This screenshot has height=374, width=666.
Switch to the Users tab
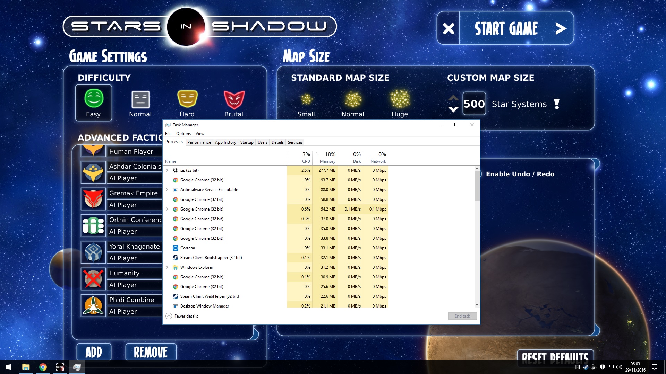263,142
